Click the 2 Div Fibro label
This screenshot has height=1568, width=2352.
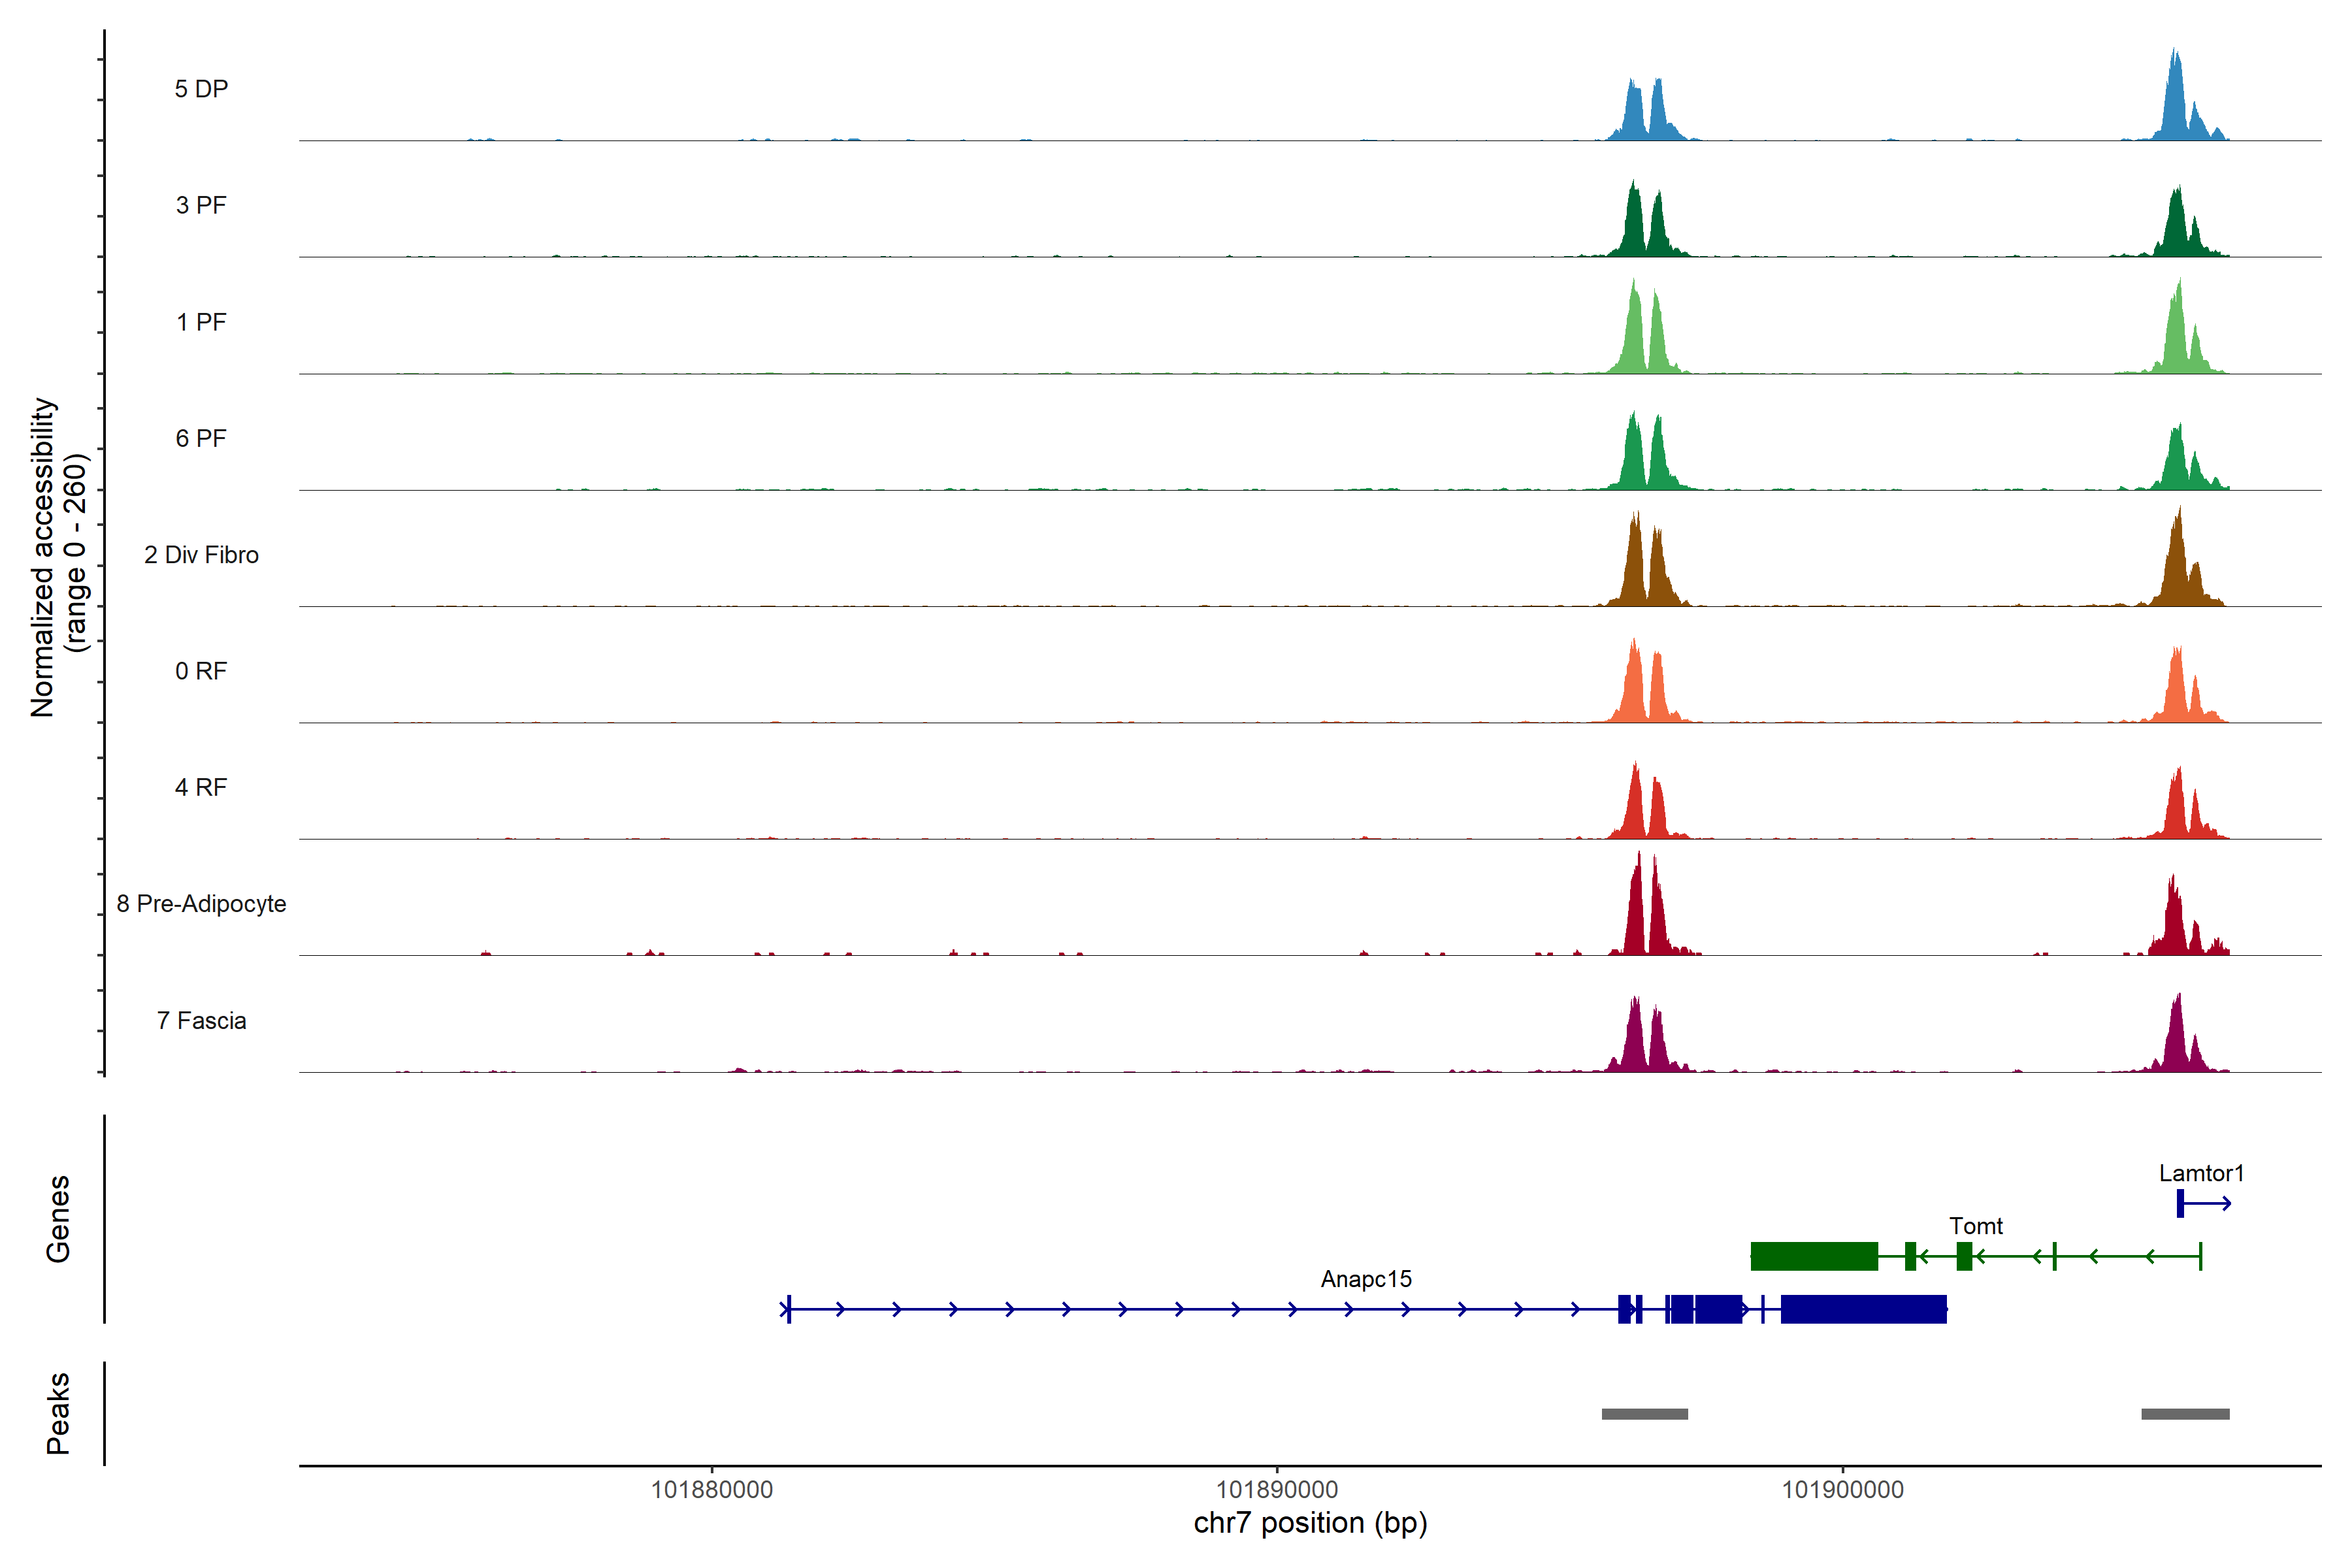pos(201,555)
